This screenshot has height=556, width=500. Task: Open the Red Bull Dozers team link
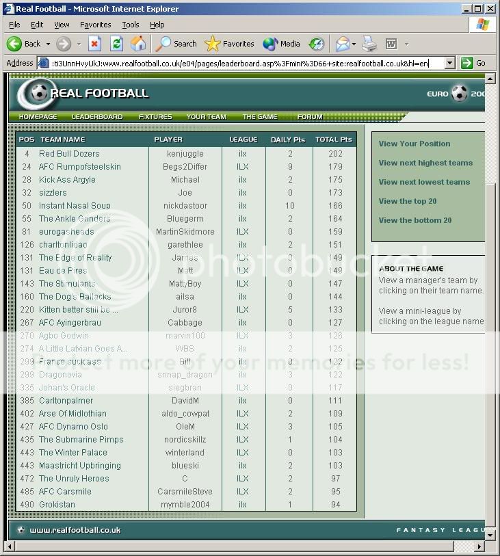click(69, 154)
